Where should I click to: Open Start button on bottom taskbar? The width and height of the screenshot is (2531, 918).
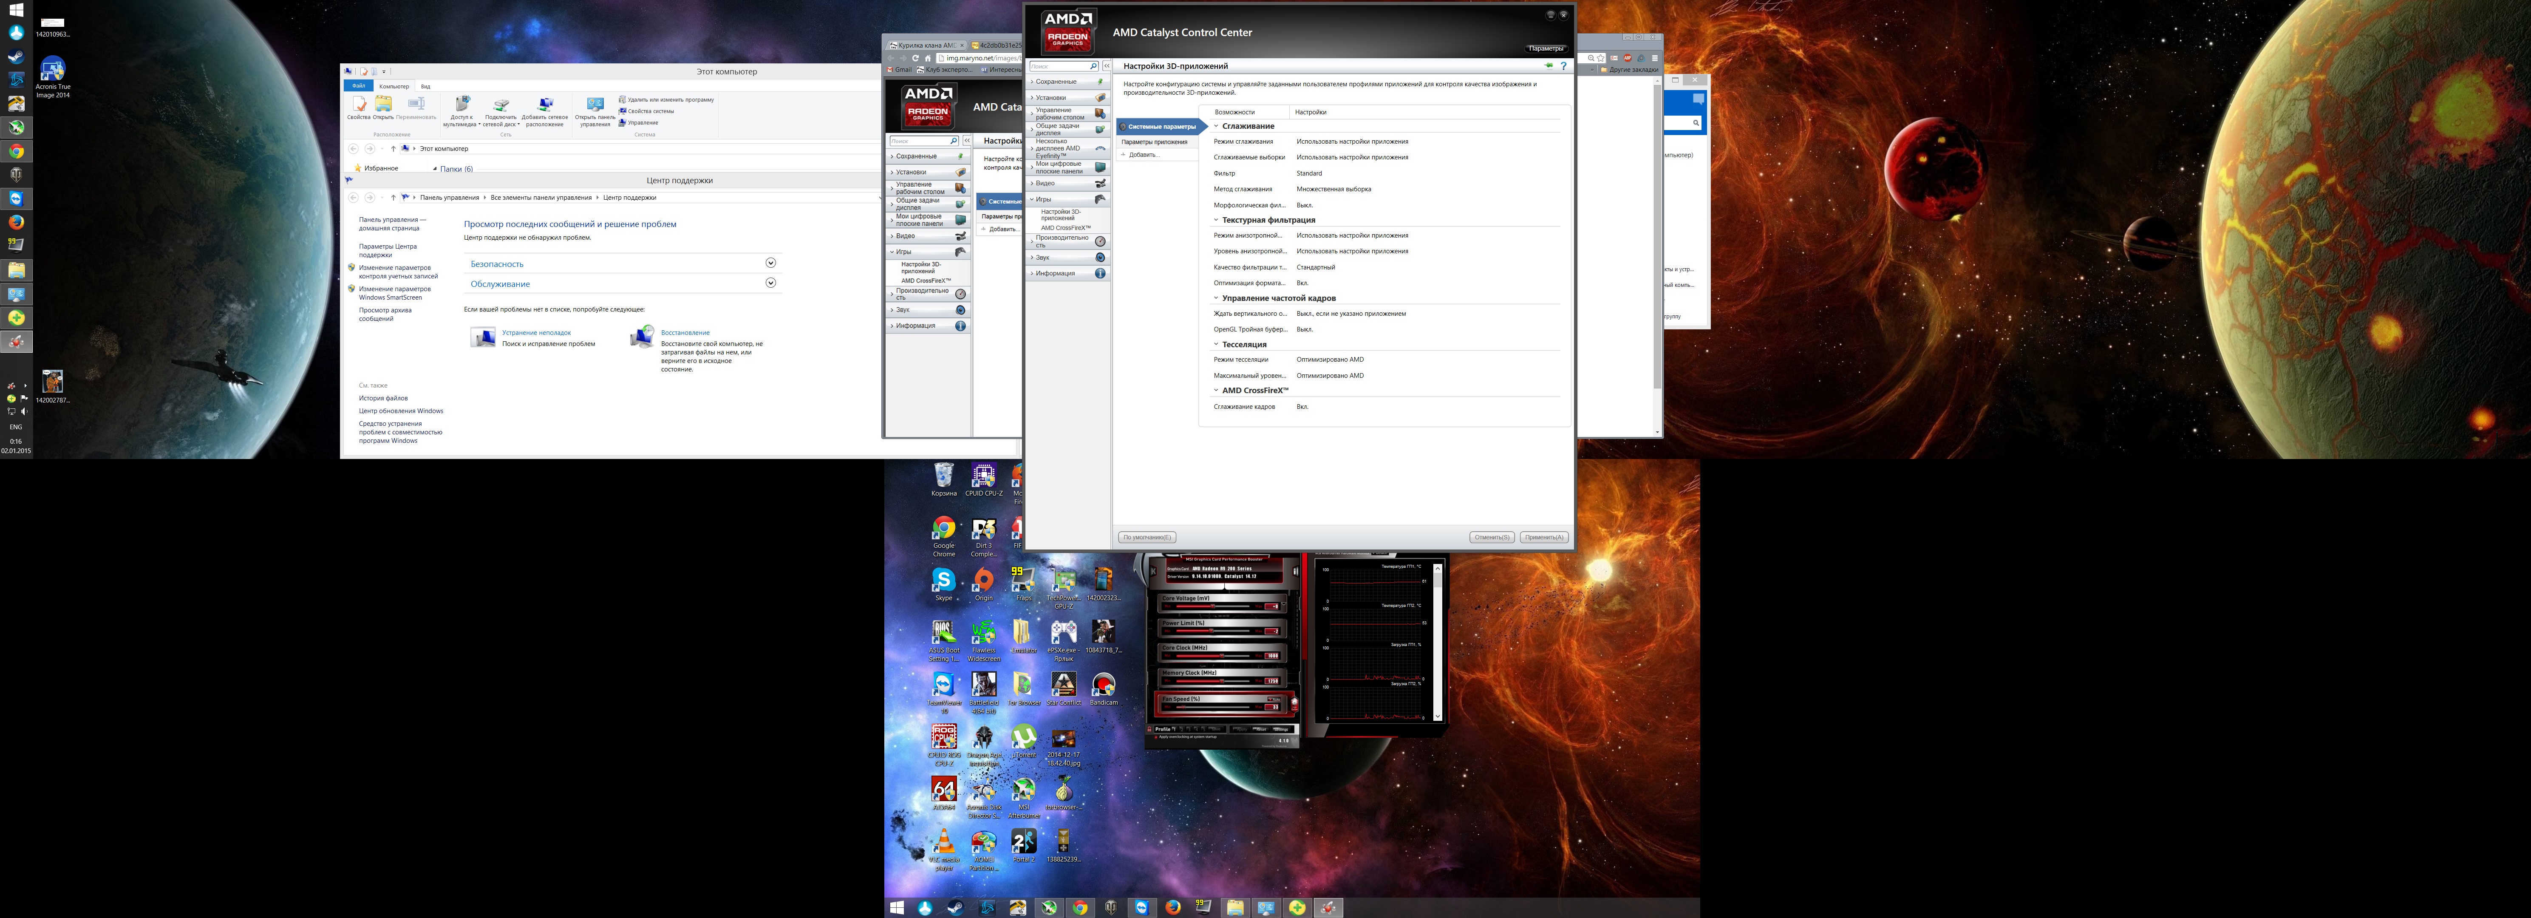[x=896, y=908]
